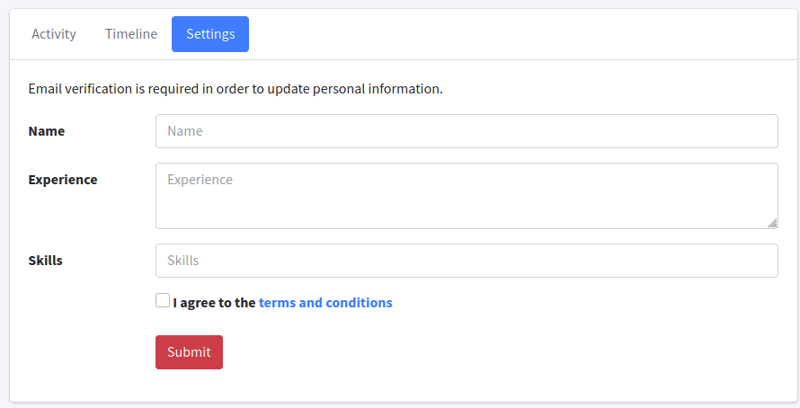The width and height of the screenshot is (800, 408).
Task: Click the bold Experience field label
Action: pyautogui.click(x=63, y=180)
